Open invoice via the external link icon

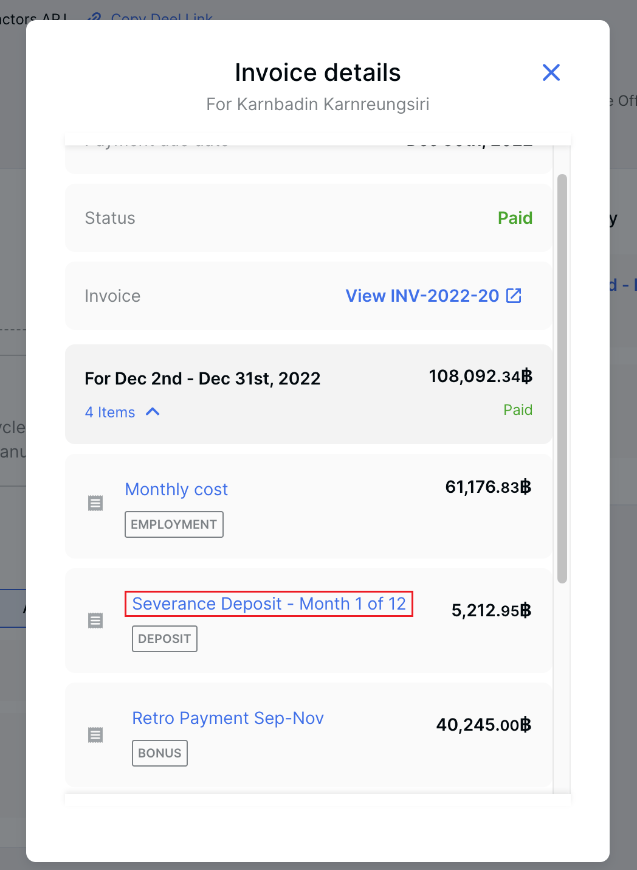(514, 296)
